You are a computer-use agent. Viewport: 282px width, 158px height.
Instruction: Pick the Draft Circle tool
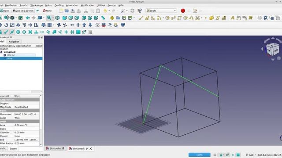(167, 18)
